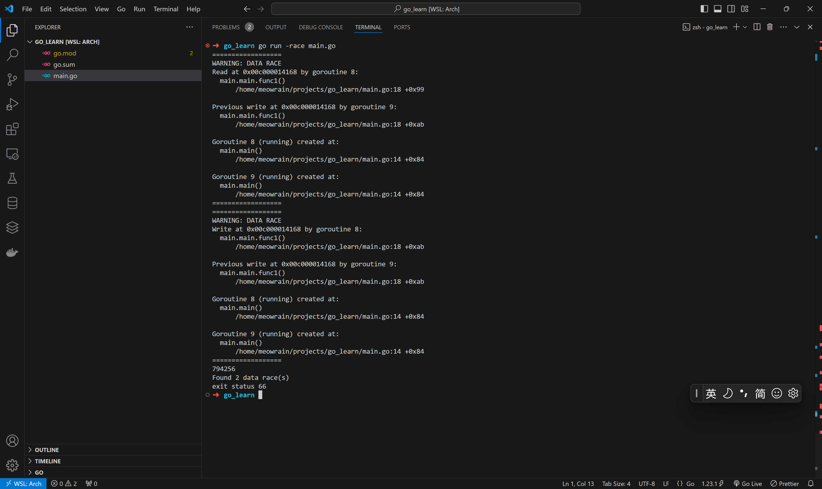
Task: Open the Extensions view
Action: 12,129
